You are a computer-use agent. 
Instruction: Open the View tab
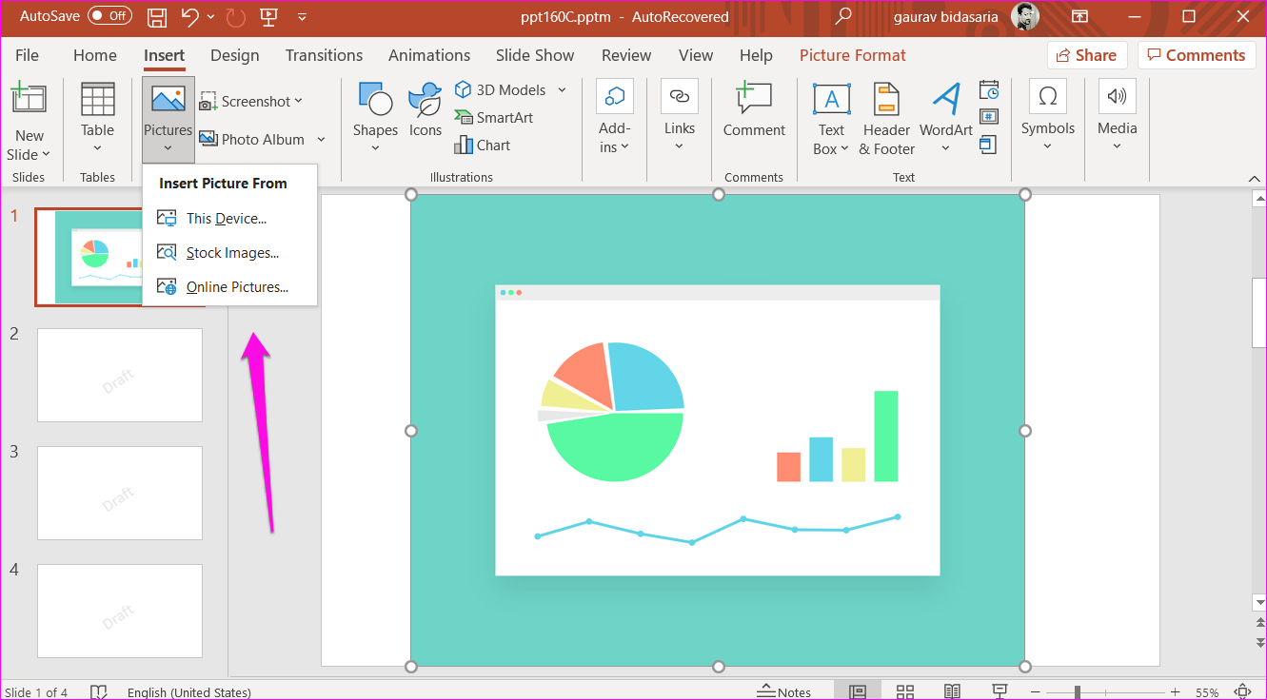click(x=696, y=55)
